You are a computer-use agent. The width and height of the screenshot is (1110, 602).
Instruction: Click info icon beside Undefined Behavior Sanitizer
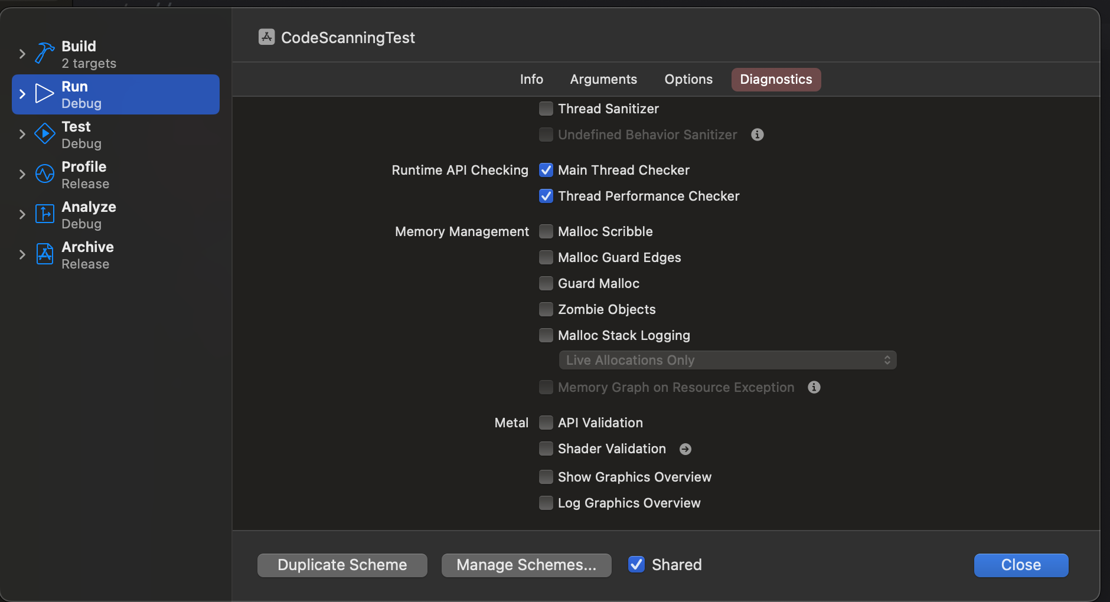pos(758,135)
